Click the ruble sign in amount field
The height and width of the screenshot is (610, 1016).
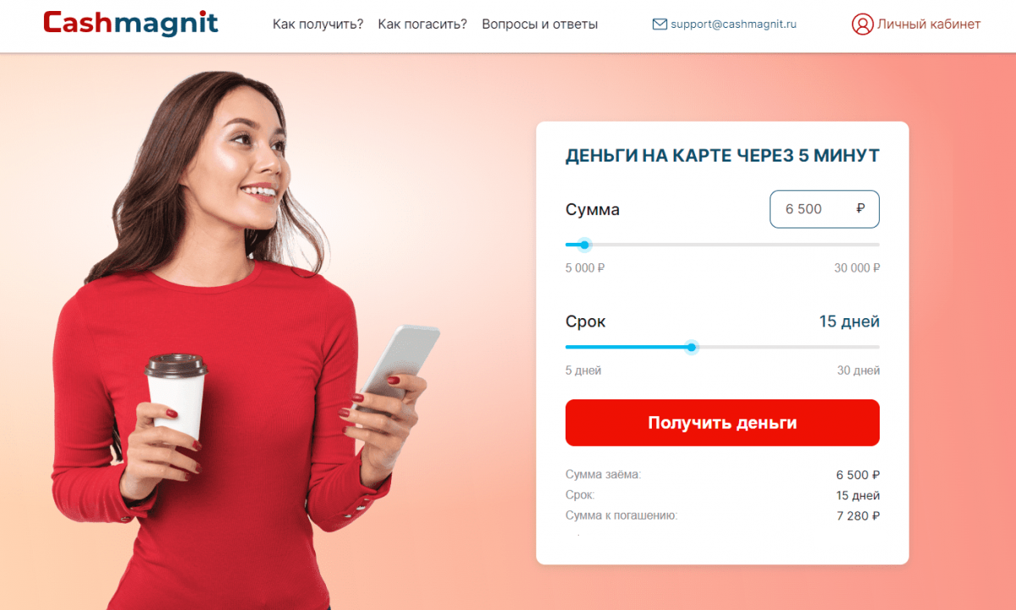861,208
